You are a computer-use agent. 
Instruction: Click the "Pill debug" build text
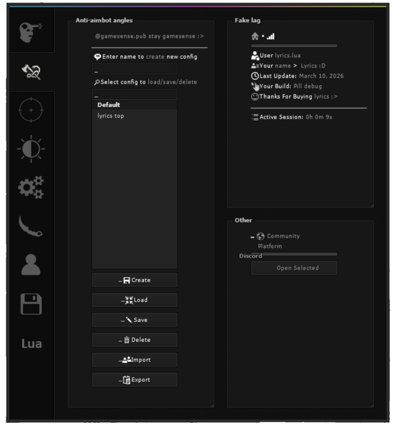click(x=308, y=86)
